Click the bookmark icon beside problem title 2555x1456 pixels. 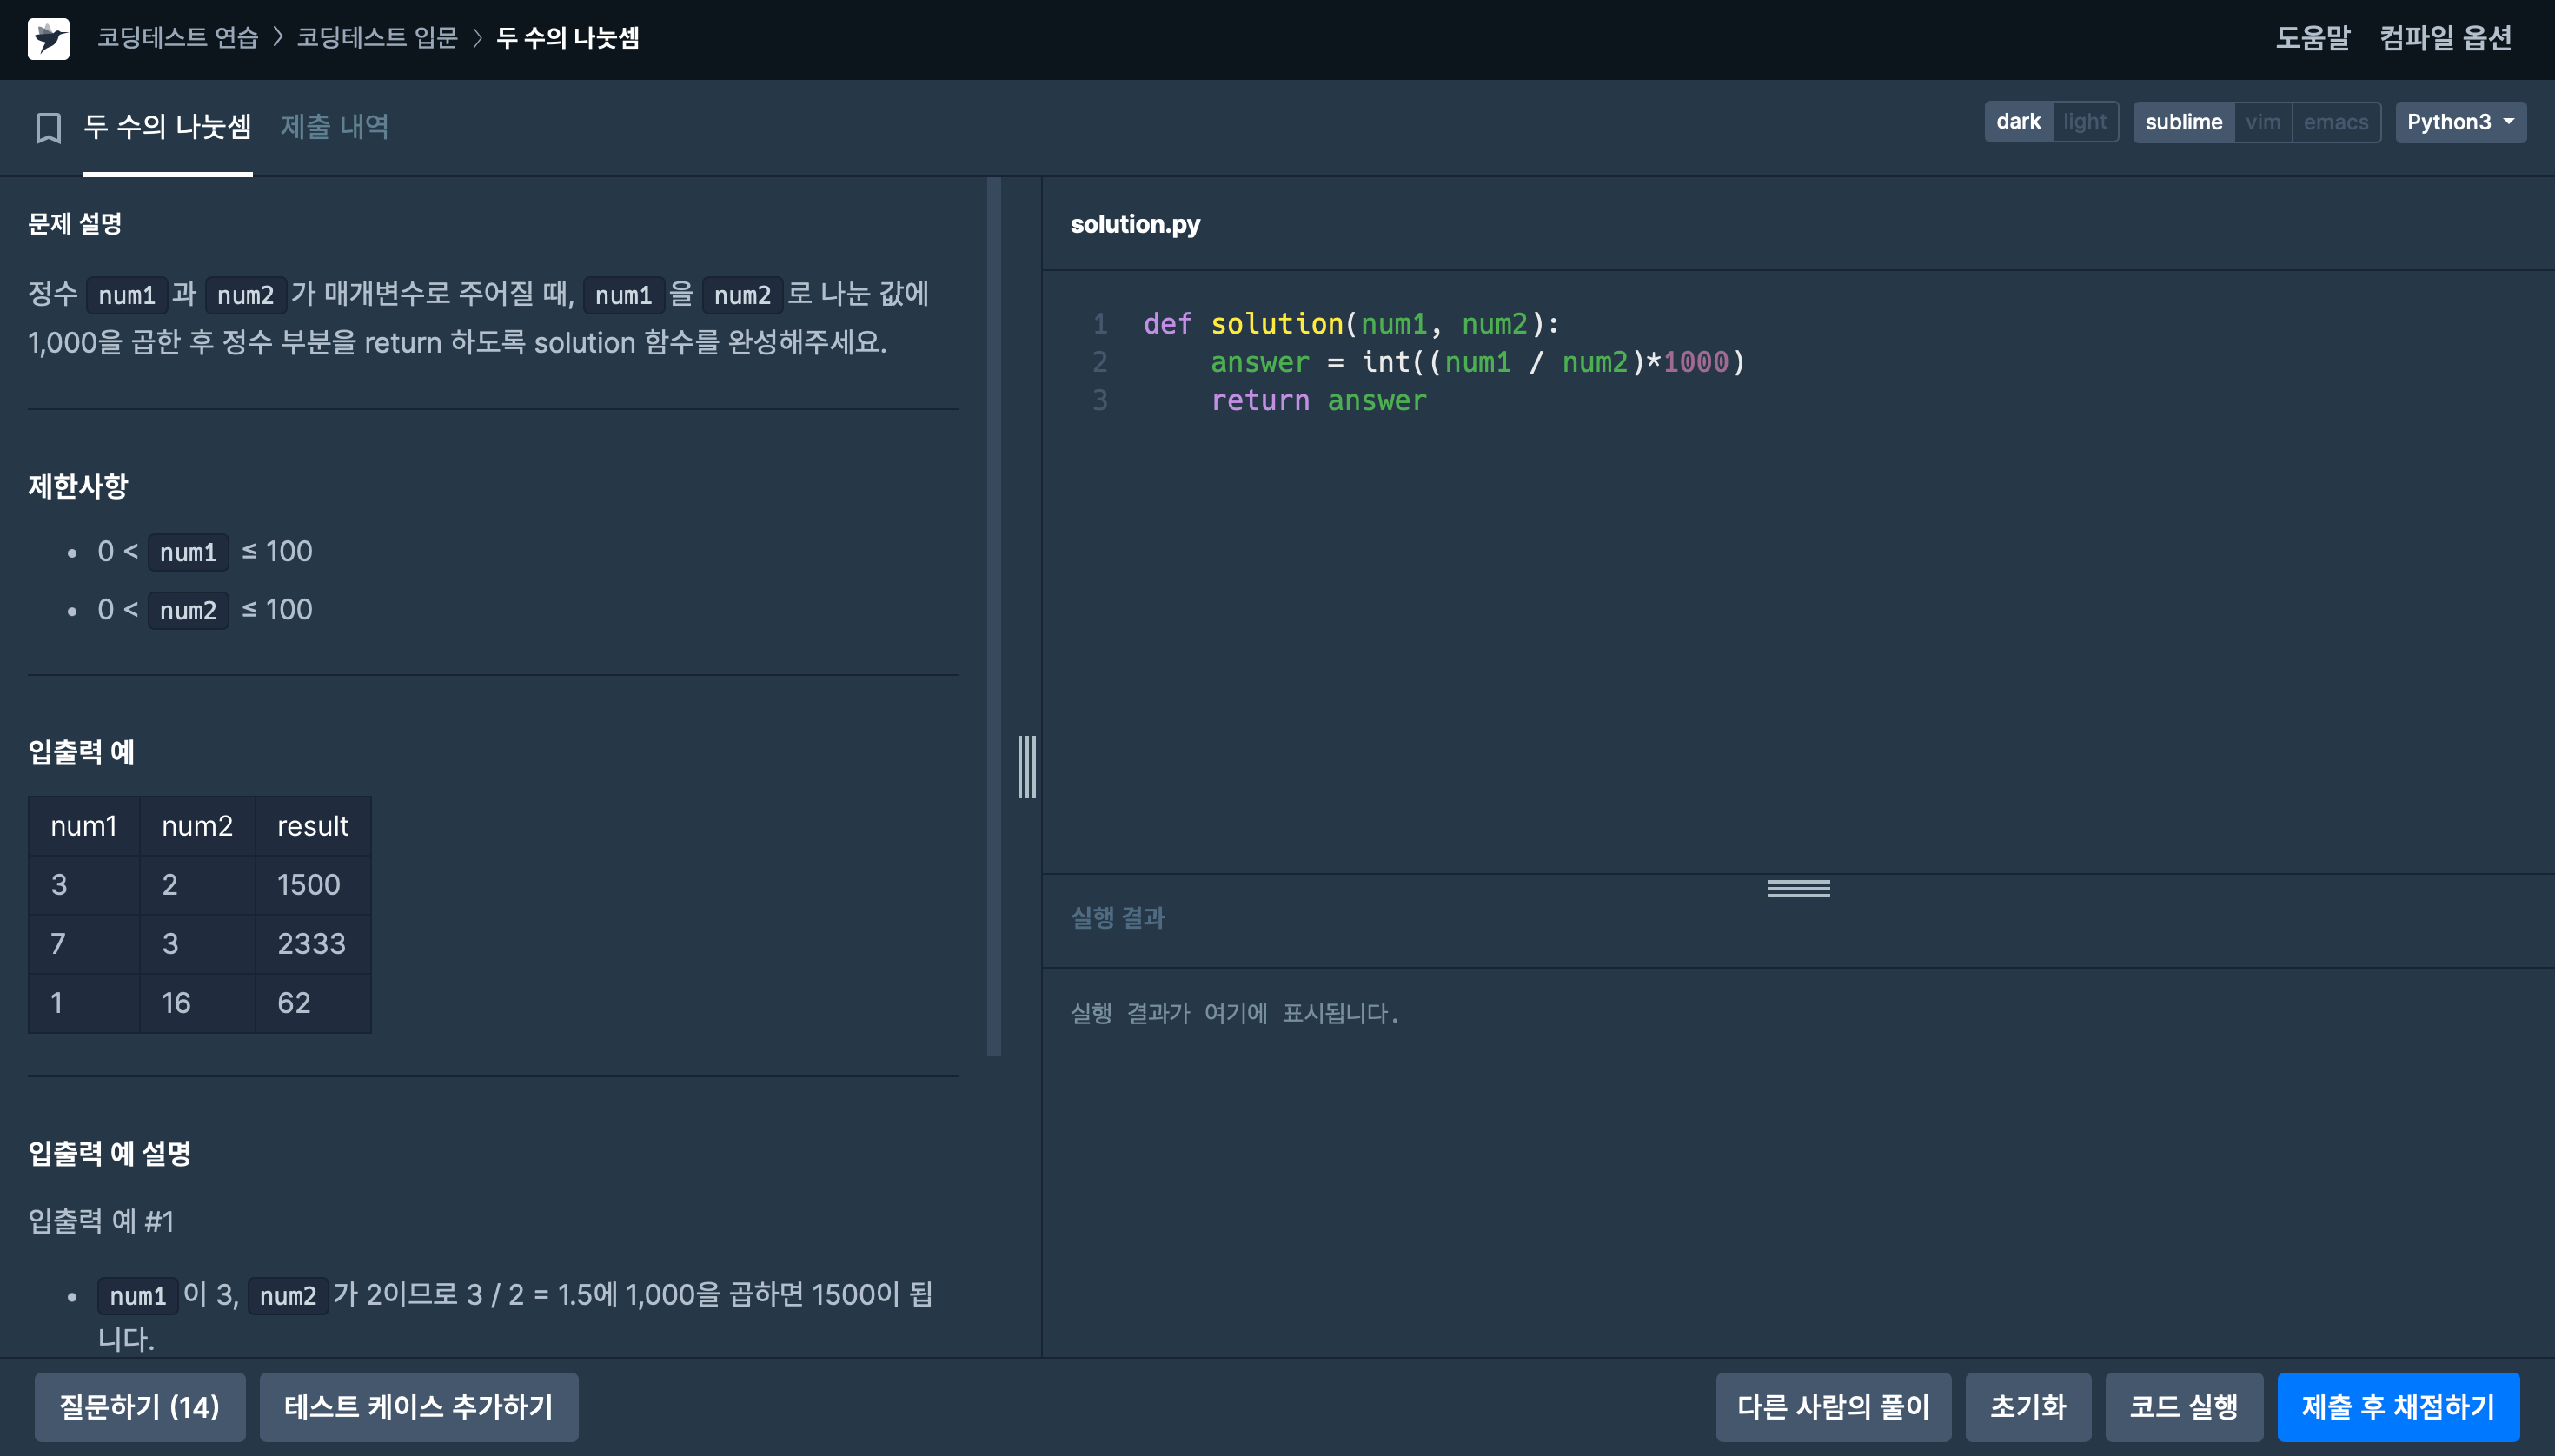[48, 128]
